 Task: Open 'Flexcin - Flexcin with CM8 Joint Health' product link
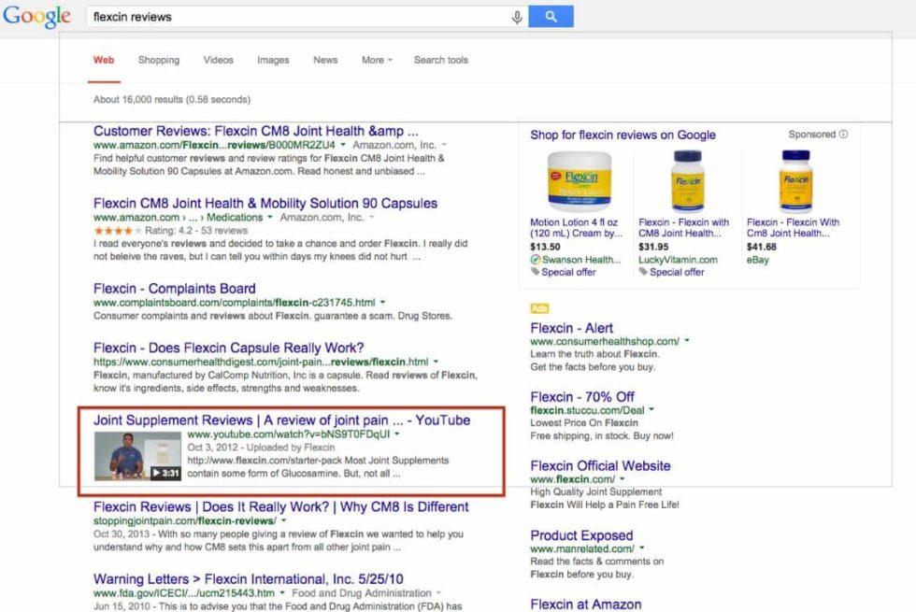tap(683, 228)
